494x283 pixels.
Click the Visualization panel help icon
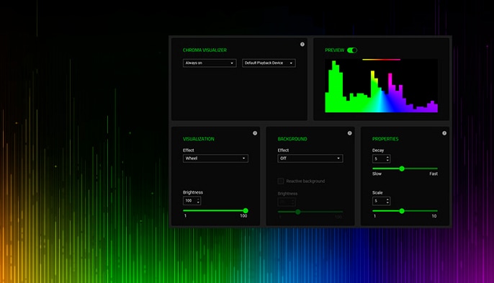coord(255,133)
